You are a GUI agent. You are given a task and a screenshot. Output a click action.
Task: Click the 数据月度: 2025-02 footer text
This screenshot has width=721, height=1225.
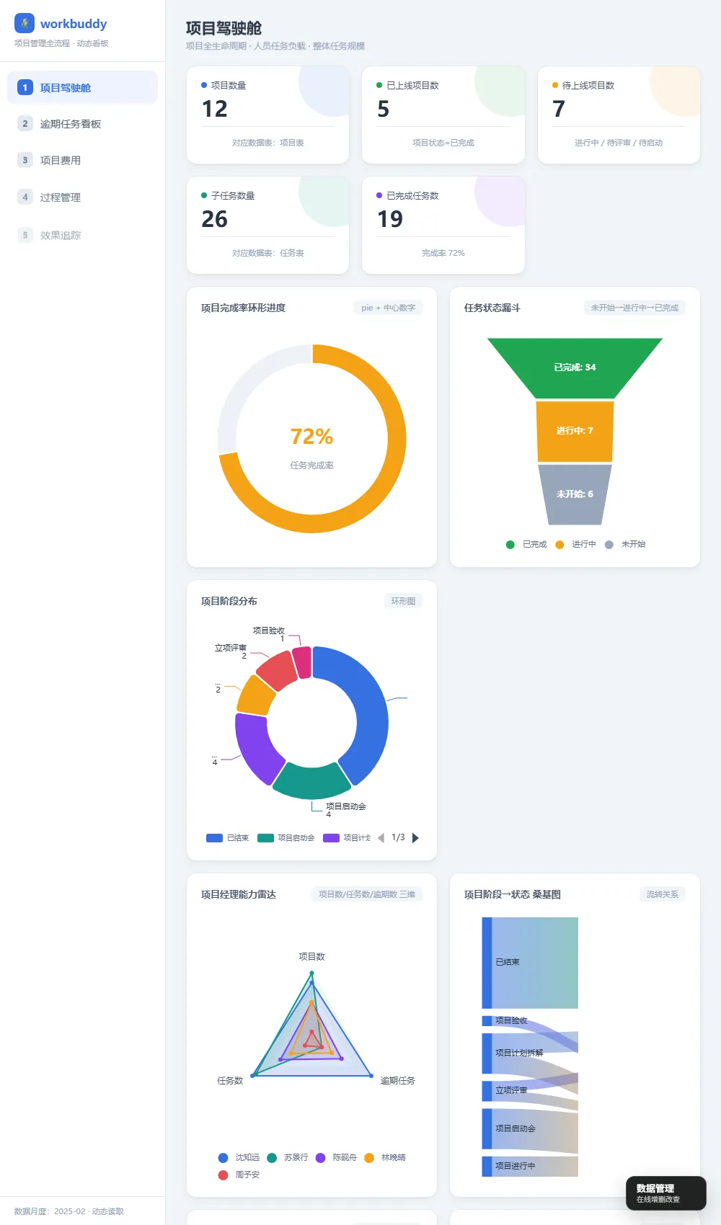click(x=69, y=1211)
